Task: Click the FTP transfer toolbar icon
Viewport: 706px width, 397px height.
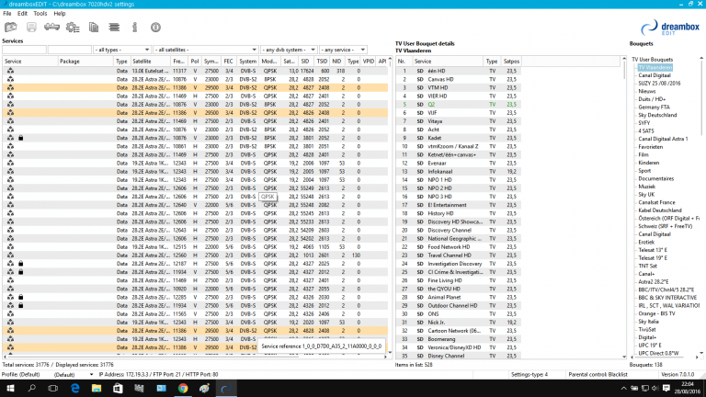Action: click(51, 28)
